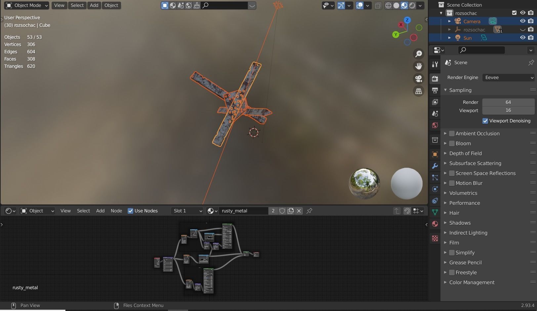Open node editor Add menu
This screenshot has width=537, height=311.
100,211
